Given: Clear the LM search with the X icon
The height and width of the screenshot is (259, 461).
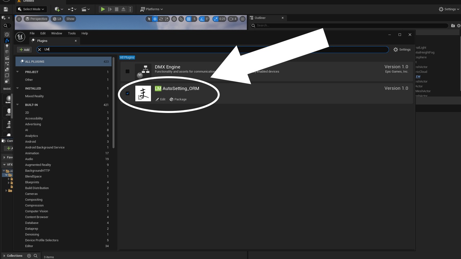Looking at the screenshot, I should click(40, 50).
